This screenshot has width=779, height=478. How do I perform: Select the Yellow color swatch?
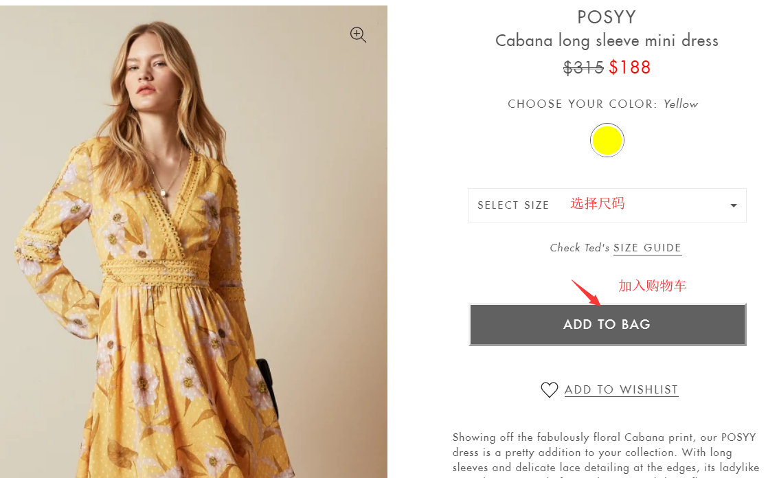(x=607, y=141)
